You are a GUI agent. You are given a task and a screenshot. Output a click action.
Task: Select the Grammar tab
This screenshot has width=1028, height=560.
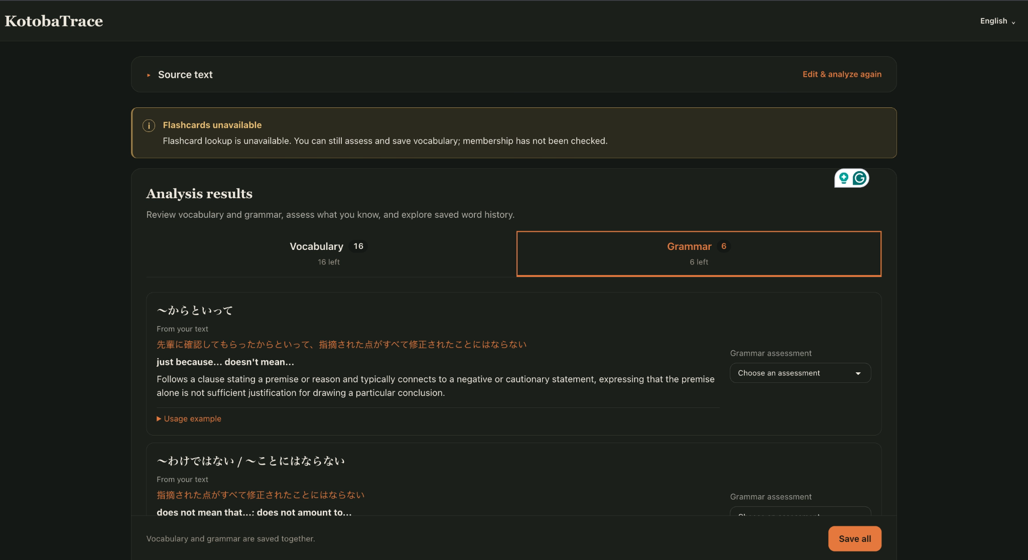tap(699, 253)
